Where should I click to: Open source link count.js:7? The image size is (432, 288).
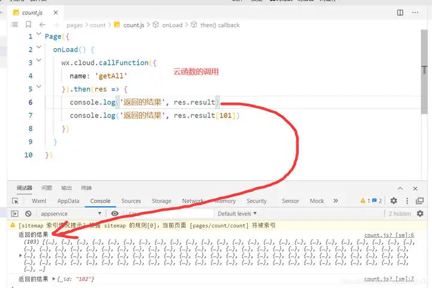click(389, 279)
